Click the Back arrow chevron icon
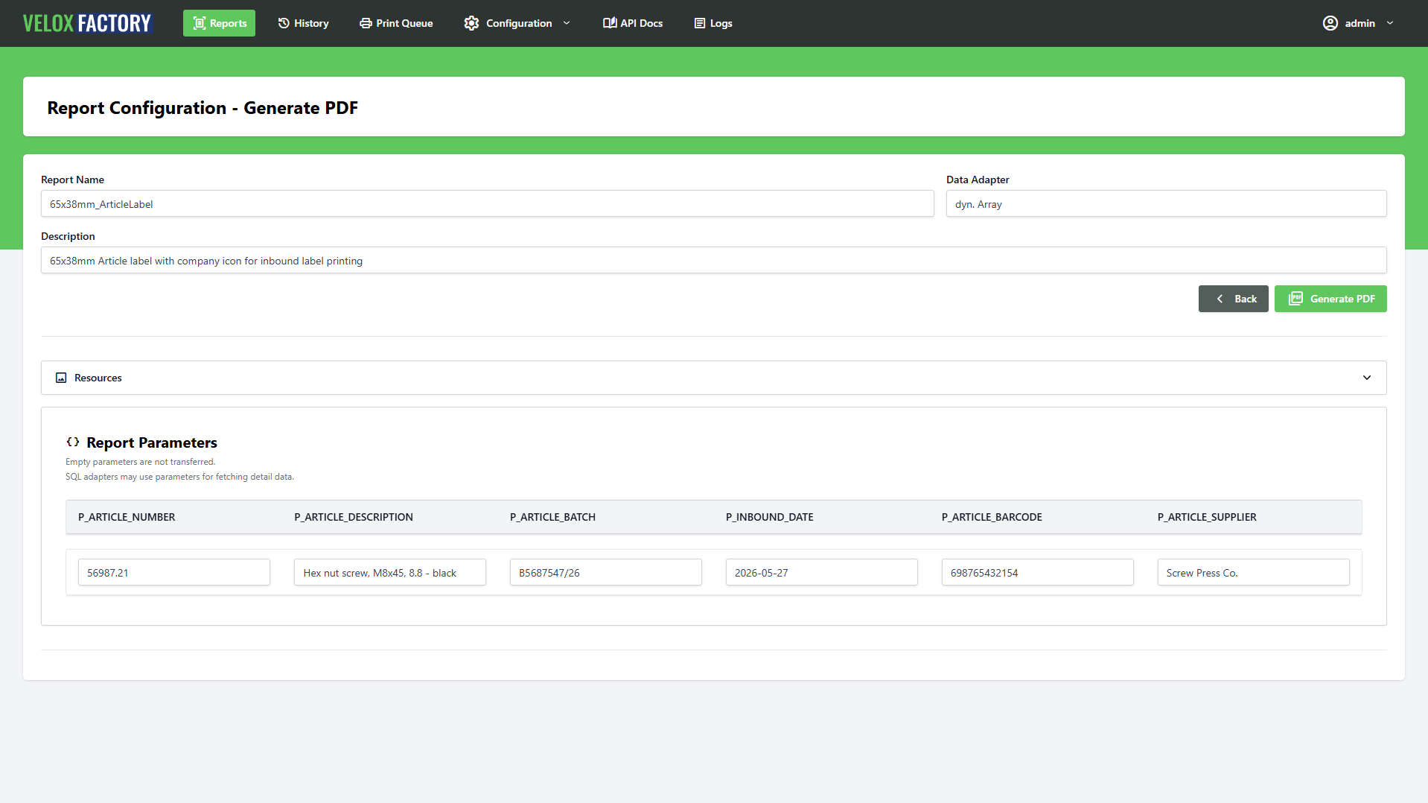 pos(1220,299)
